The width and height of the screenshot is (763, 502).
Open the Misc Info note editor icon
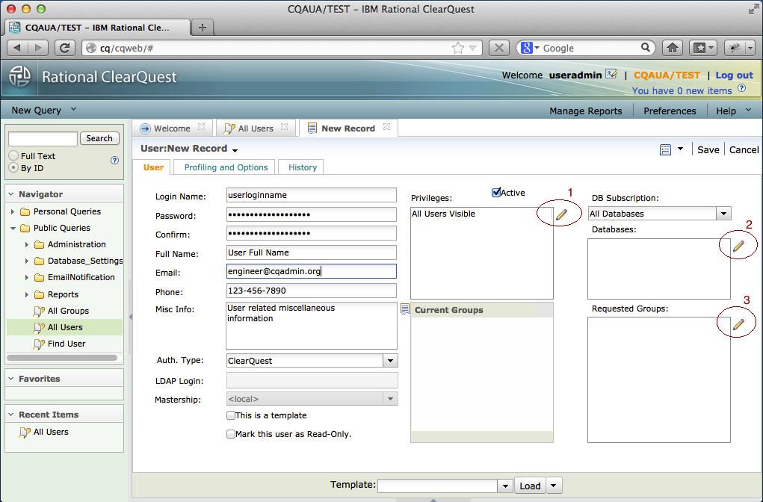pyautogui.click(x=404, y=309)
